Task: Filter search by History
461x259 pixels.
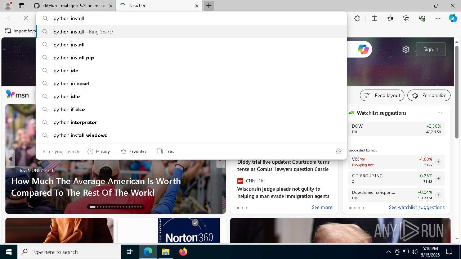Action: (99, 151)
